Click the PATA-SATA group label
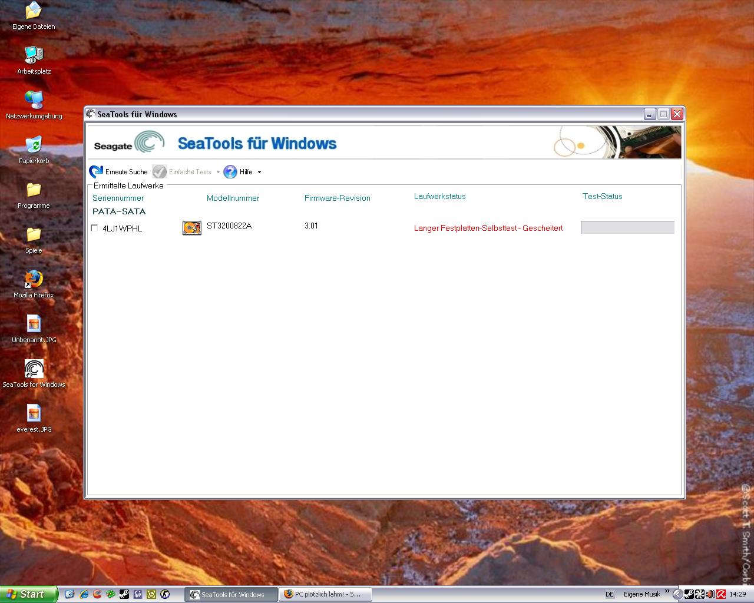The image size is (754, 603). coord(119,211)
